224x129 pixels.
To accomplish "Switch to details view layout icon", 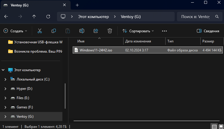I will click(214, 126).
